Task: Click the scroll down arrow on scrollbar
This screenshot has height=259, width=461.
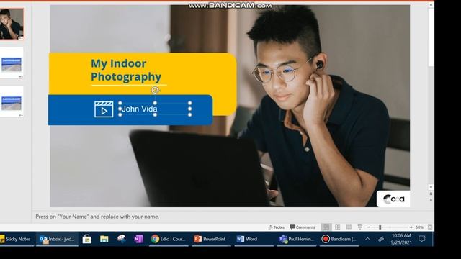Action: tap(431, 187)
